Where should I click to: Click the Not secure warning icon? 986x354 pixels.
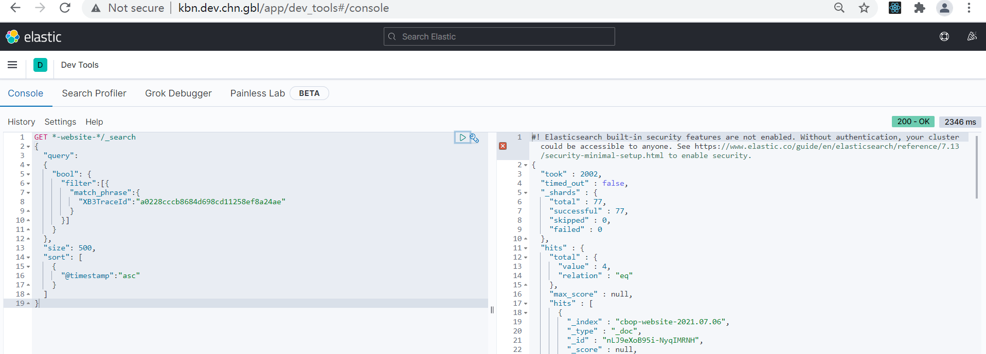click(96, 8)
